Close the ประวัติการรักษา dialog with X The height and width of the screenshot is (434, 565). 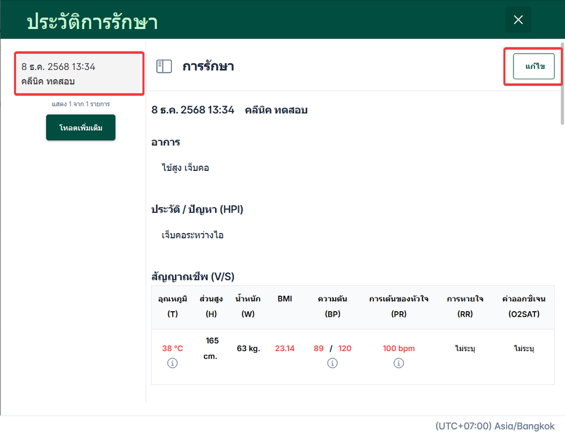pos(518,20)
